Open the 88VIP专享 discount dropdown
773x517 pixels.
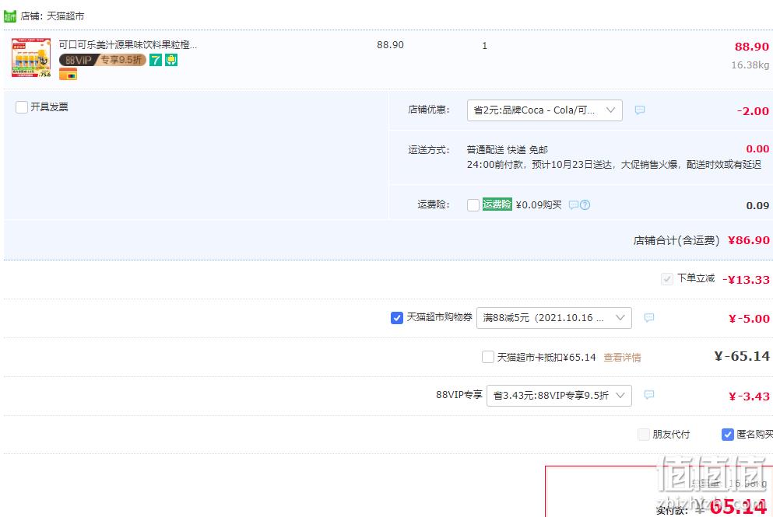click(x=559, y=396)
